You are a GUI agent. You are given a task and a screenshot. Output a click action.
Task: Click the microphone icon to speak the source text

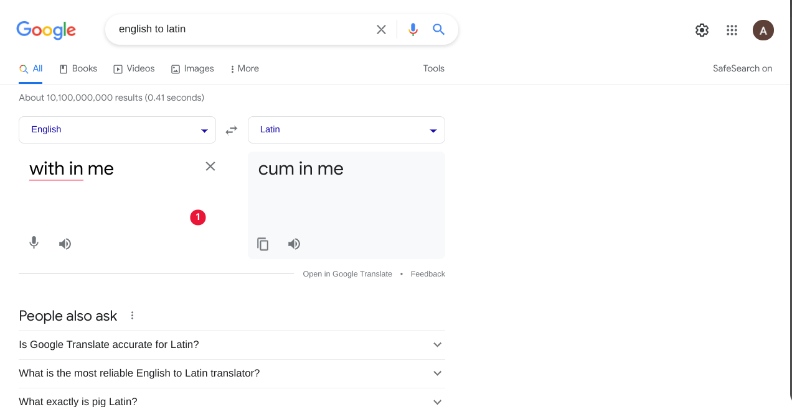(34, 243)
